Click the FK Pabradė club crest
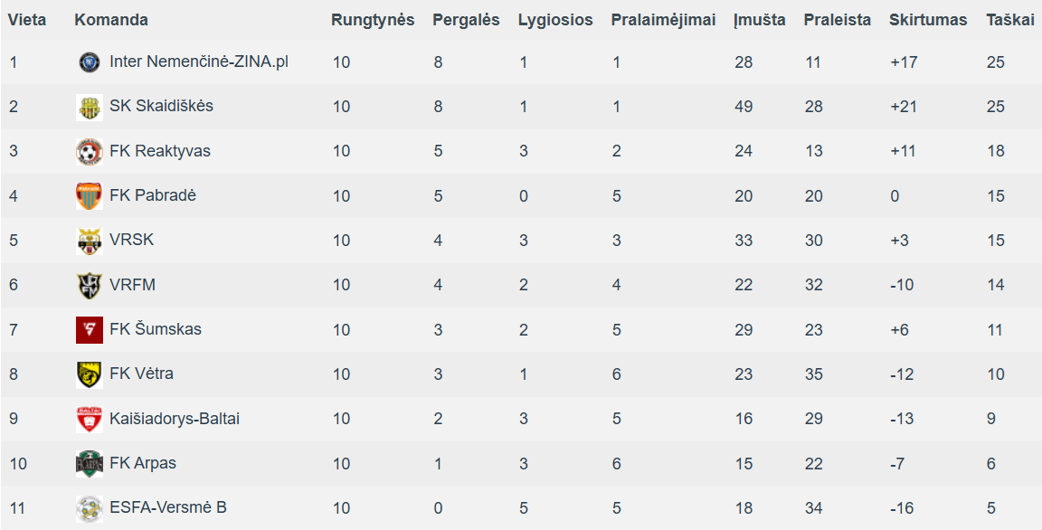 pyautogui.click(x=89, y=195)
